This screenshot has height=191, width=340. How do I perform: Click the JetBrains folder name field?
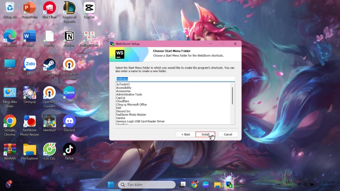pos(175,79)
